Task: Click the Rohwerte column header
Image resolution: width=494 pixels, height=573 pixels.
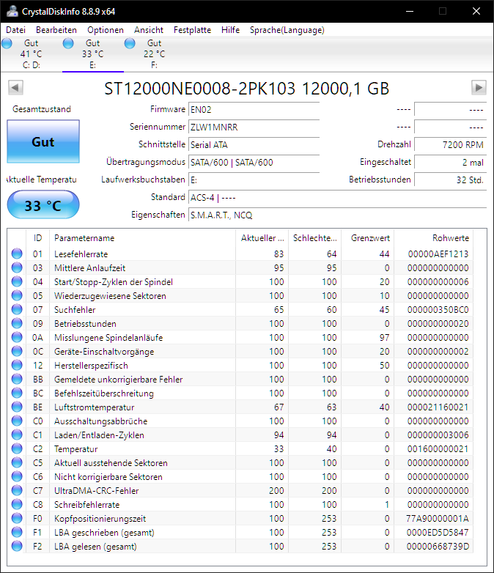Action: point(433,238)
